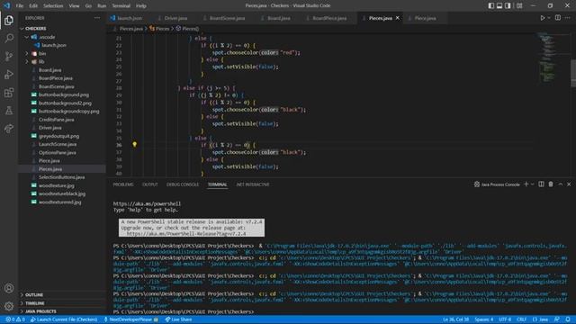576x324 pixels.
Task: Click the run Java play button
Action: (x=542, y=18)
